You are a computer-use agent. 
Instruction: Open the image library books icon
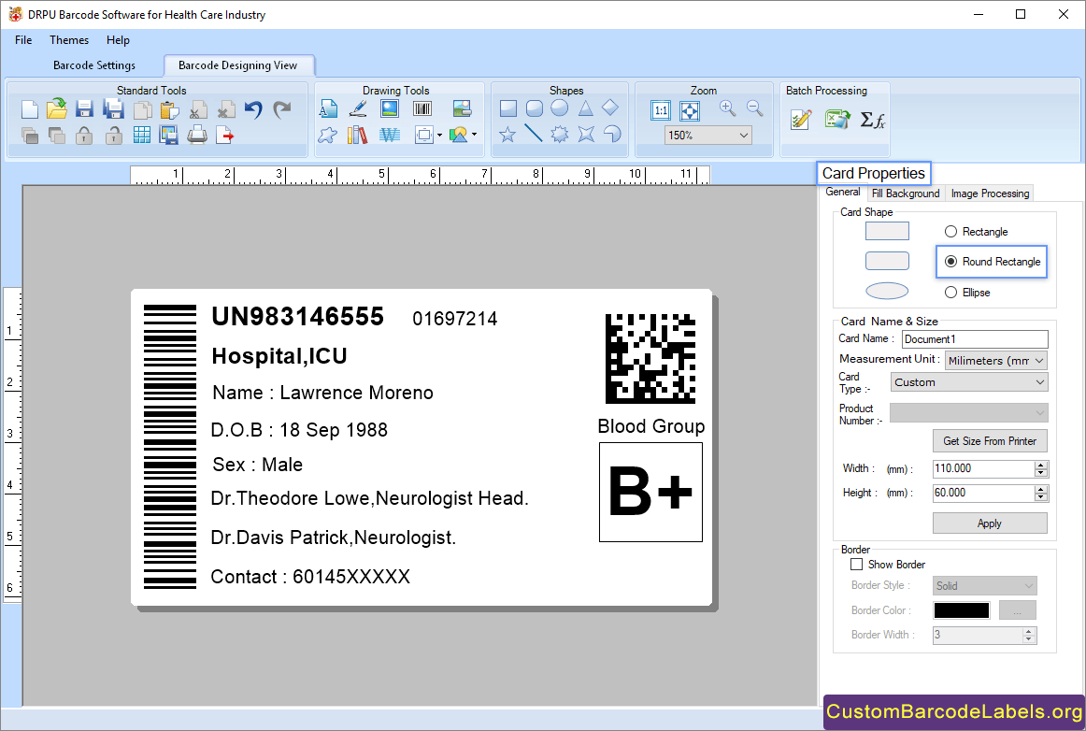click(357, 135)
